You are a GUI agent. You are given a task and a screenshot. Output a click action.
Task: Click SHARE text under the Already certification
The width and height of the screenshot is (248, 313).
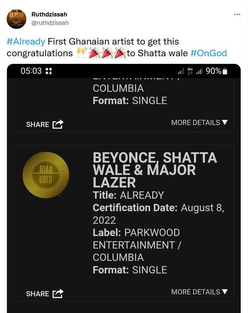tap(38, 294)
